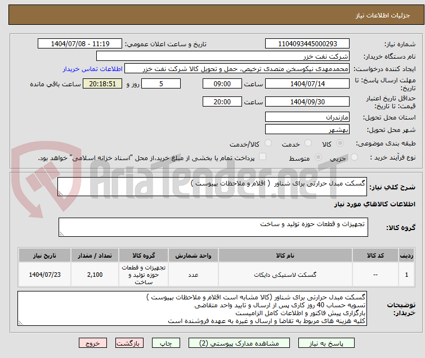Click the delivery province field مازندران
This screenshot has width=425, height=358.
pyautogui.click(x=307, y=117)
